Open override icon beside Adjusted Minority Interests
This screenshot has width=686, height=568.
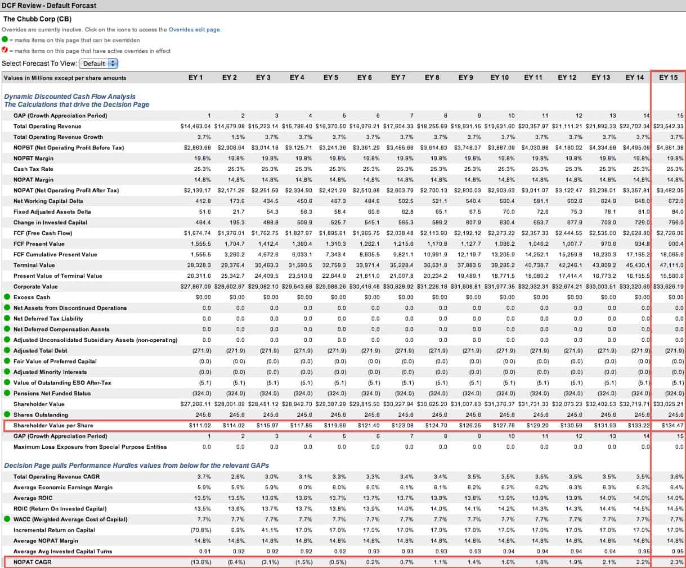pos(7,372)
